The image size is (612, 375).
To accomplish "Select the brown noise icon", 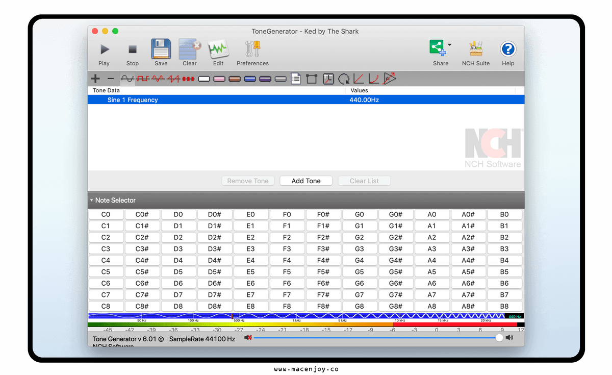I will click(235, 79).
